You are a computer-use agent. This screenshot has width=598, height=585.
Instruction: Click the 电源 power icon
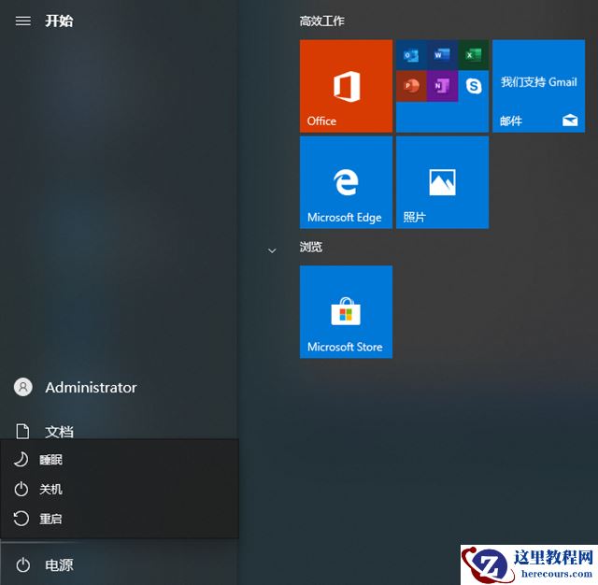[22, 564]
